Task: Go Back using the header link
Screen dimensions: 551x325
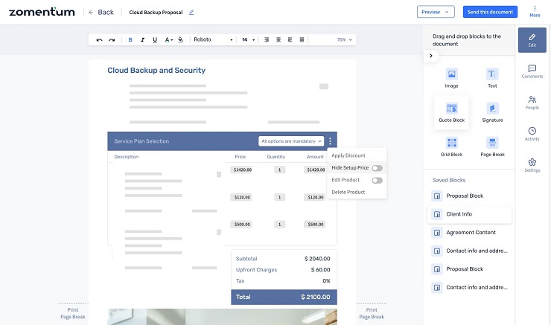Action: pos(101,12)
